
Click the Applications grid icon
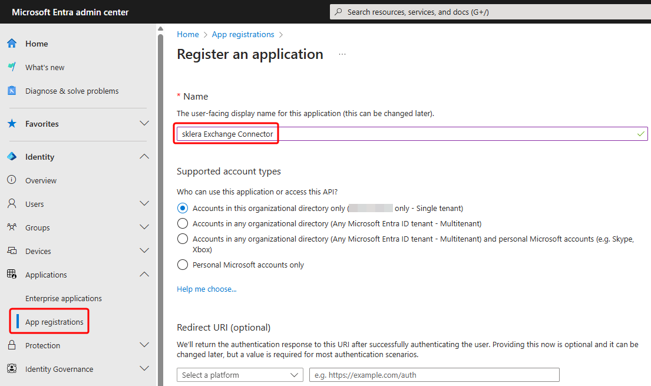(x=12, y=274)
